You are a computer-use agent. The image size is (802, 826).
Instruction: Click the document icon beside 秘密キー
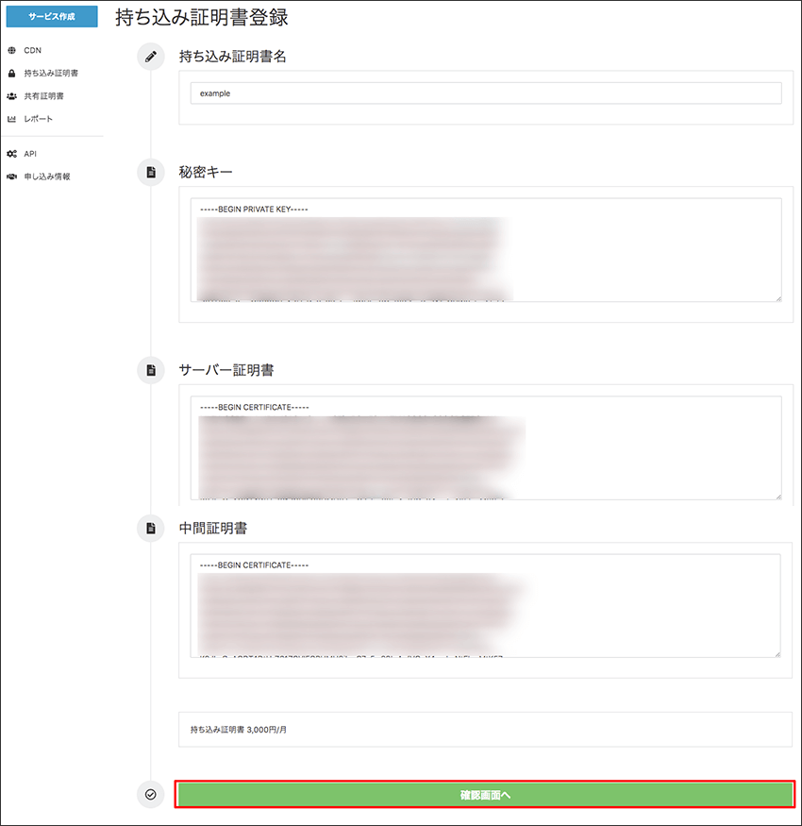click(x=150, y=172)
